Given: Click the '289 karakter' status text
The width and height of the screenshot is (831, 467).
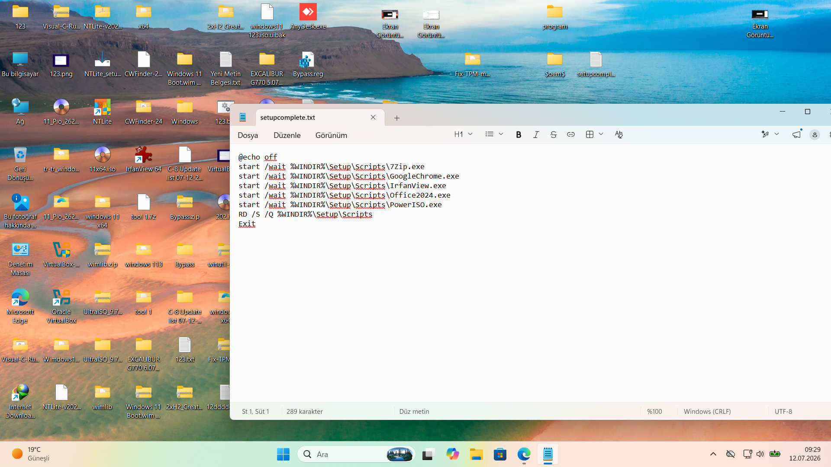Looking at the screenshot, I should tap(304, 411).
